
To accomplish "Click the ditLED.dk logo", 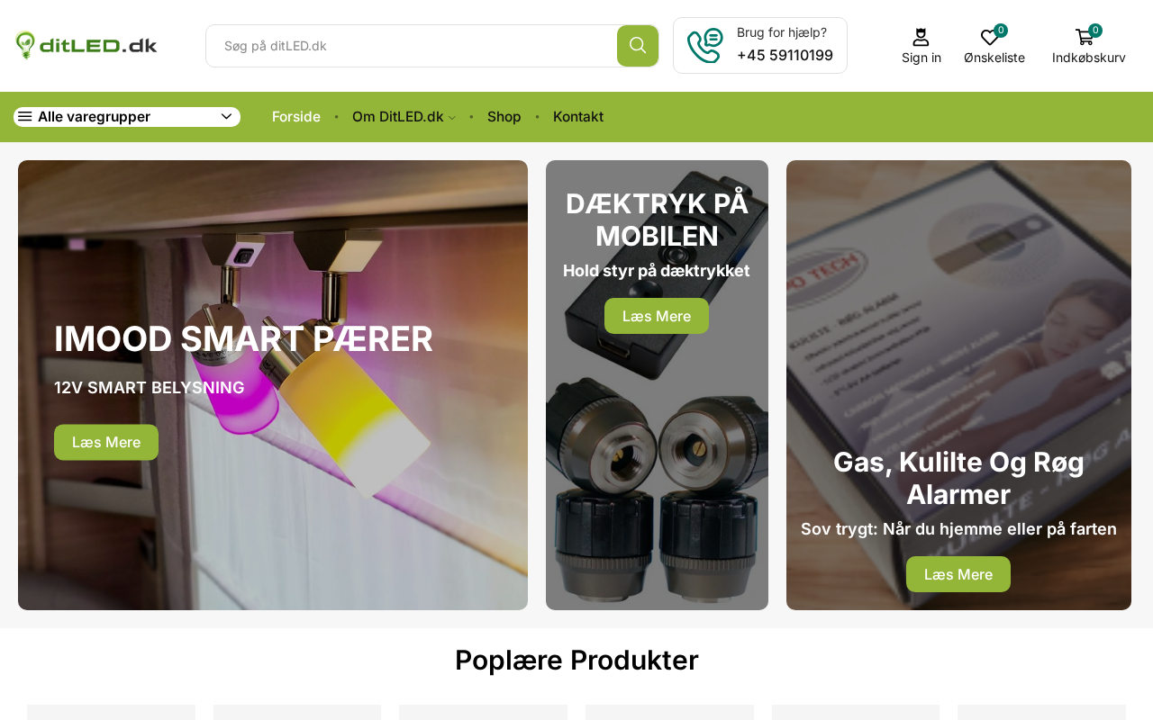I will coord(86,45).
